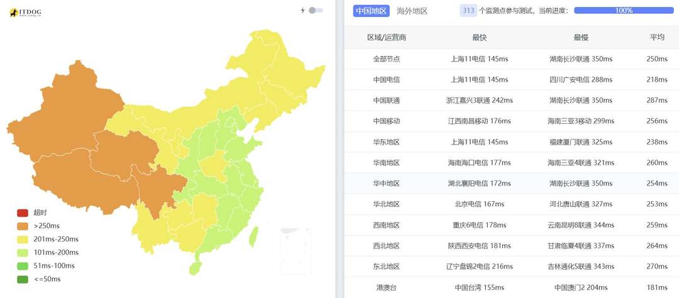The image size is (679, 298).
Task: Click 重庆6电信 178ms cell
Action: click(479, 225)
